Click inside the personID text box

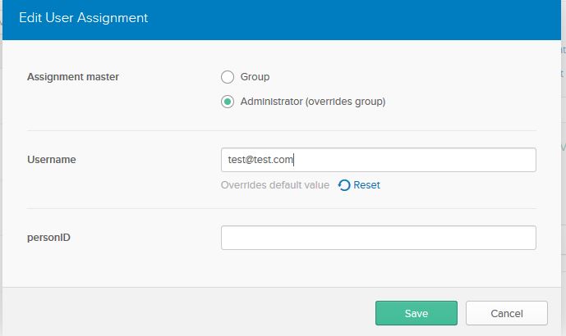[378, 238]
